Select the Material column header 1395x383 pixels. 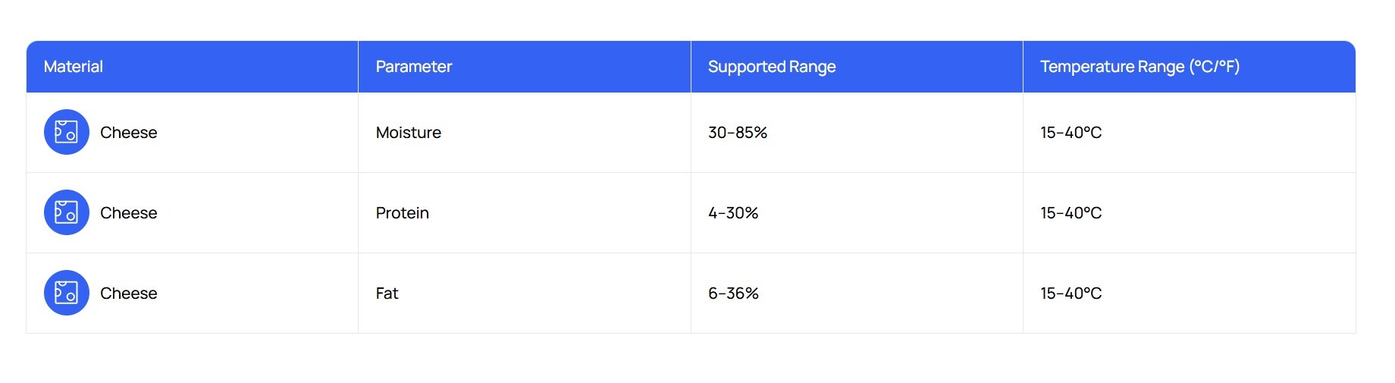tap(74, 67)
